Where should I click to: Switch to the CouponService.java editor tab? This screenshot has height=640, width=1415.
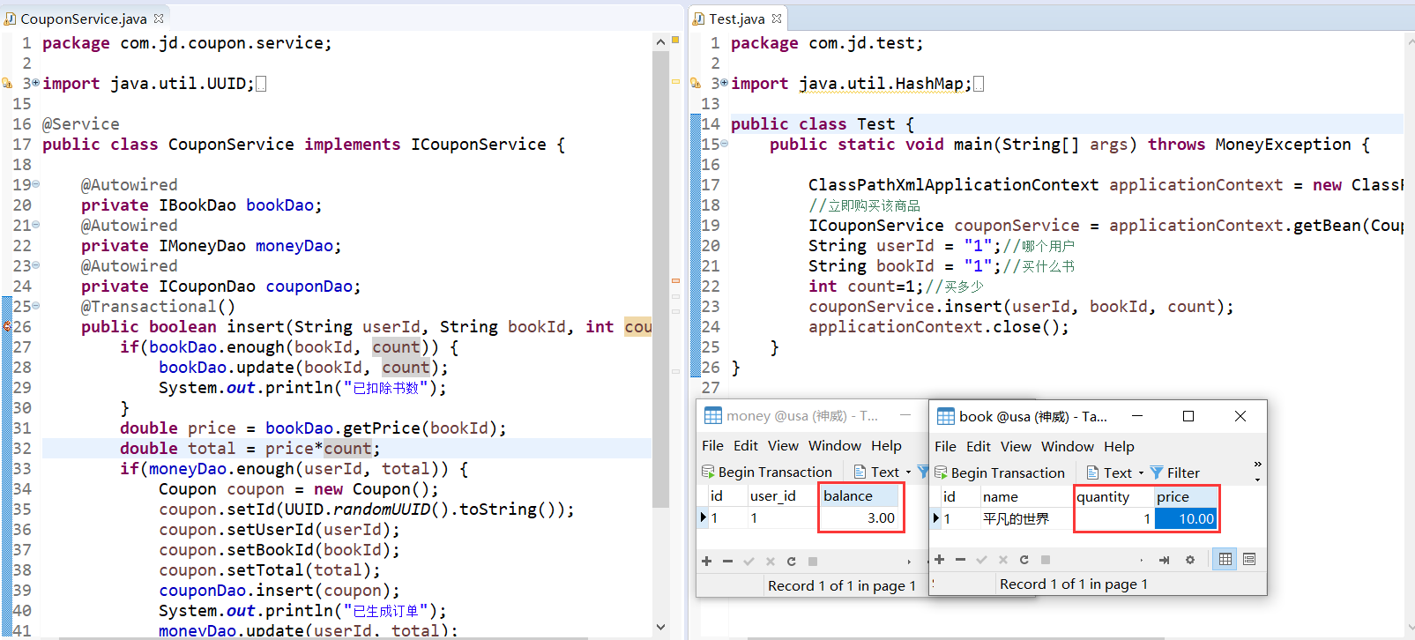[x=83, y=19]
